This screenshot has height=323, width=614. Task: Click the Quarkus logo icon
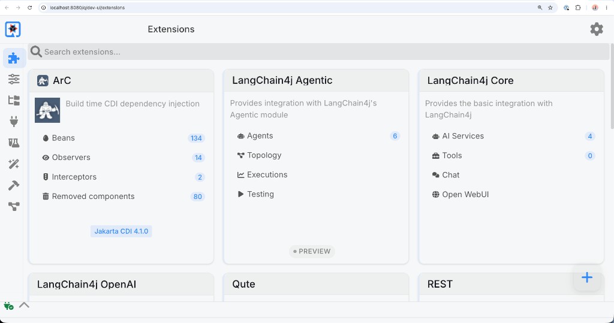13,29
